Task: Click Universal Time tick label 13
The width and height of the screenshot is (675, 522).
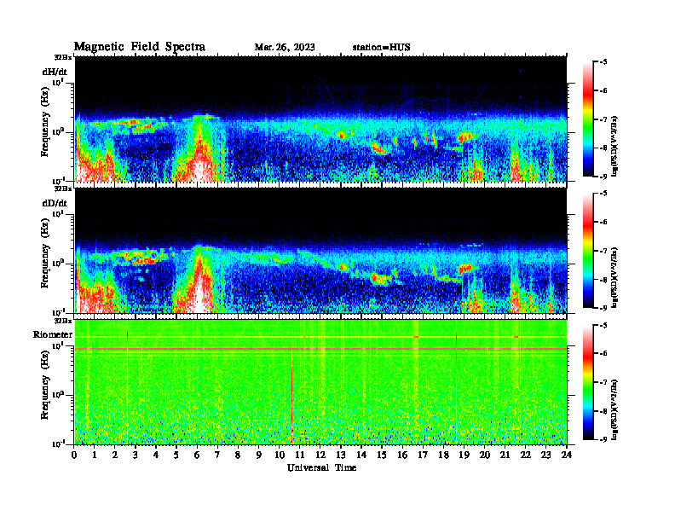Action: point(341,455)
